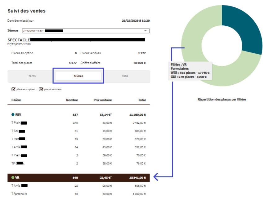The image size is (268, 200).
Task: Click the Total column header
Action: (x=142, y=100)
